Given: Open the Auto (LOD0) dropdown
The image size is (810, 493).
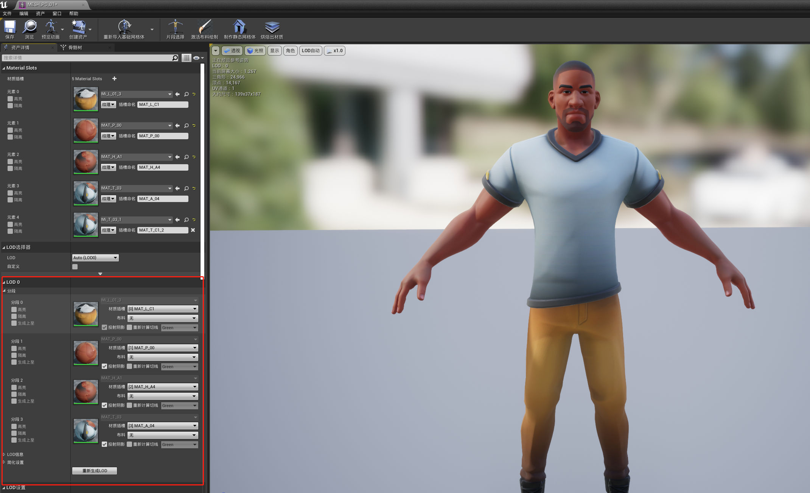Looking at the screenshot, I should coord(95,258).
